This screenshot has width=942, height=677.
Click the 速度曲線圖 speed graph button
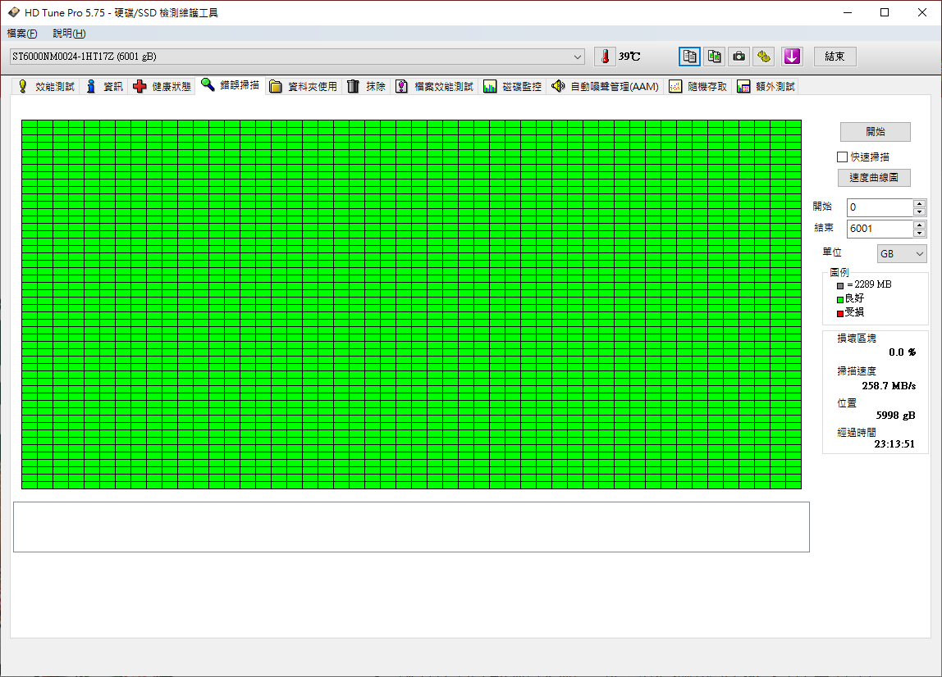(875, 178)
